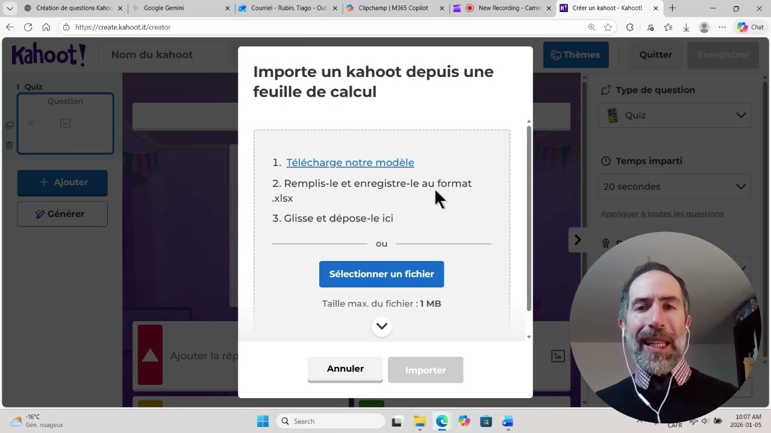Open browser downloads

pos(686,27)
